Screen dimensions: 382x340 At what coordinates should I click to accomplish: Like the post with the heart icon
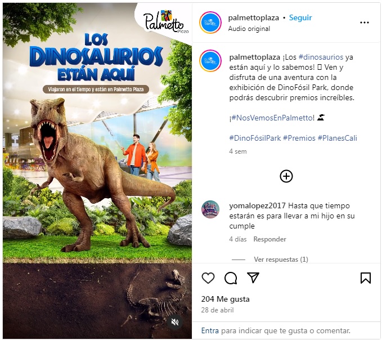coord(208,278)
